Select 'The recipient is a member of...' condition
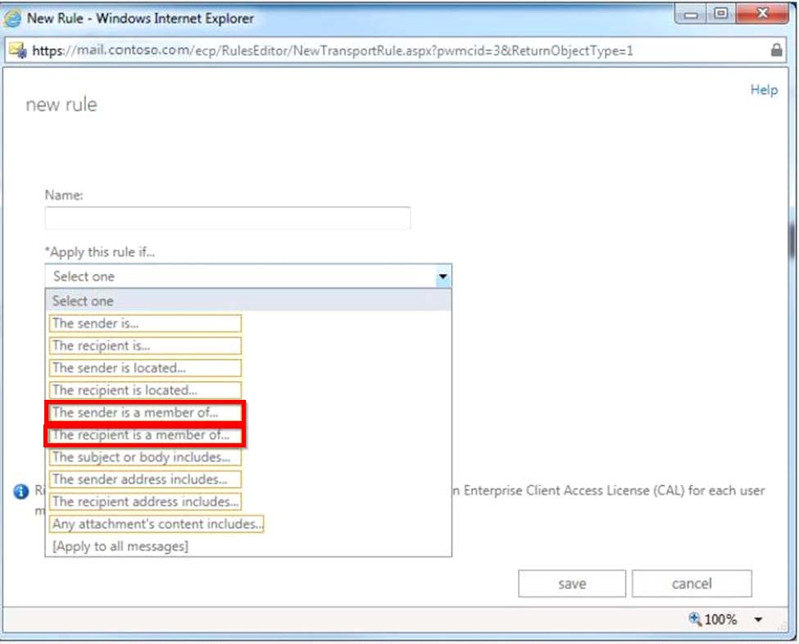Image resolution: width=799 pixels, height=644 pixels. coord(145,434)
